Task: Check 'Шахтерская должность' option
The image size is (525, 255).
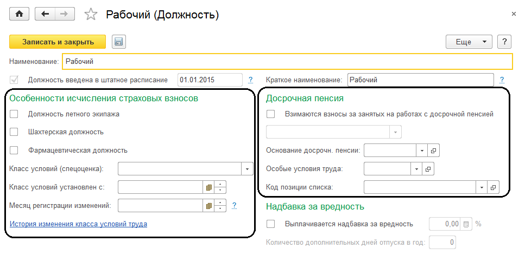Action: [x=14, y=132]
